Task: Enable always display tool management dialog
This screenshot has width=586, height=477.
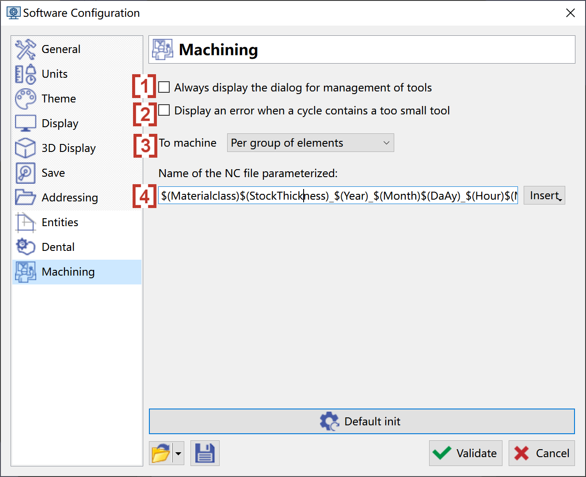Action: [x=164, y=87]
